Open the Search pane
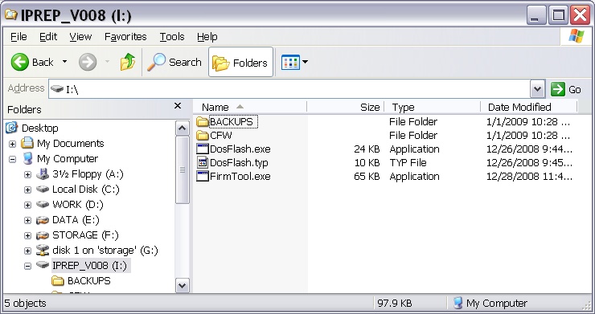Viewport: 595px width, 314px height. [x=174, y=62]
